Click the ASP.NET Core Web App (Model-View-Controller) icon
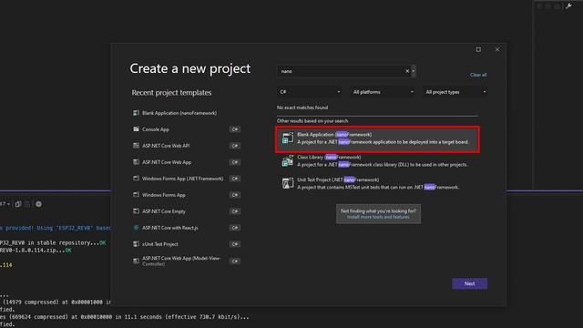Viewport: 583px width, 328px height. click(136, 261)
